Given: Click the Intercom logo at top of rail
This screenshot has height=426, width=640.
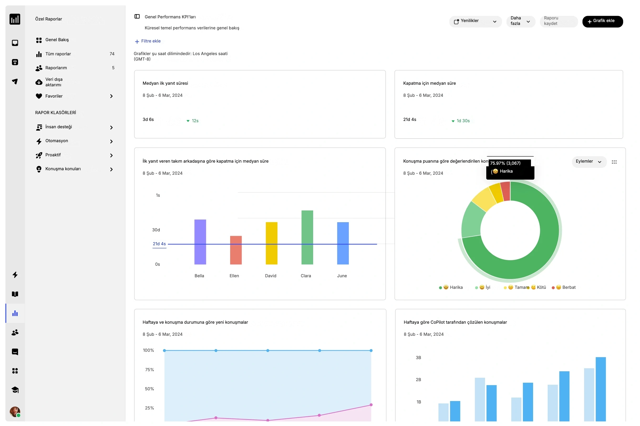Looking at the screenshot, I should 15,19.
